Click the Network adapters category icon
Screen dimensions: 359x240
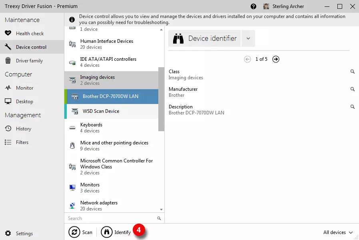(x=72, y=206)
